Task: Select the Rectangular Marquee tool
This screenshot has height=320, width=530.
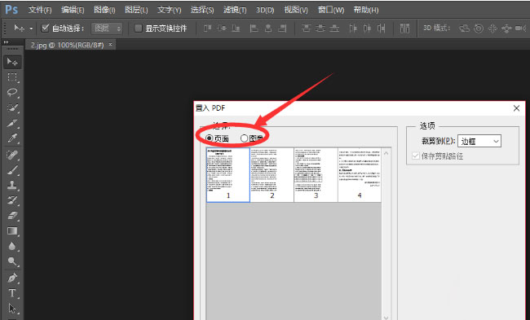Action: [12, 77]
